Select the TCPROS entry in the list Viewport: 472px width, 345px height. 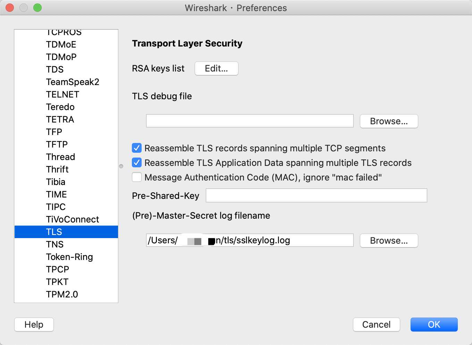(66, 33)
